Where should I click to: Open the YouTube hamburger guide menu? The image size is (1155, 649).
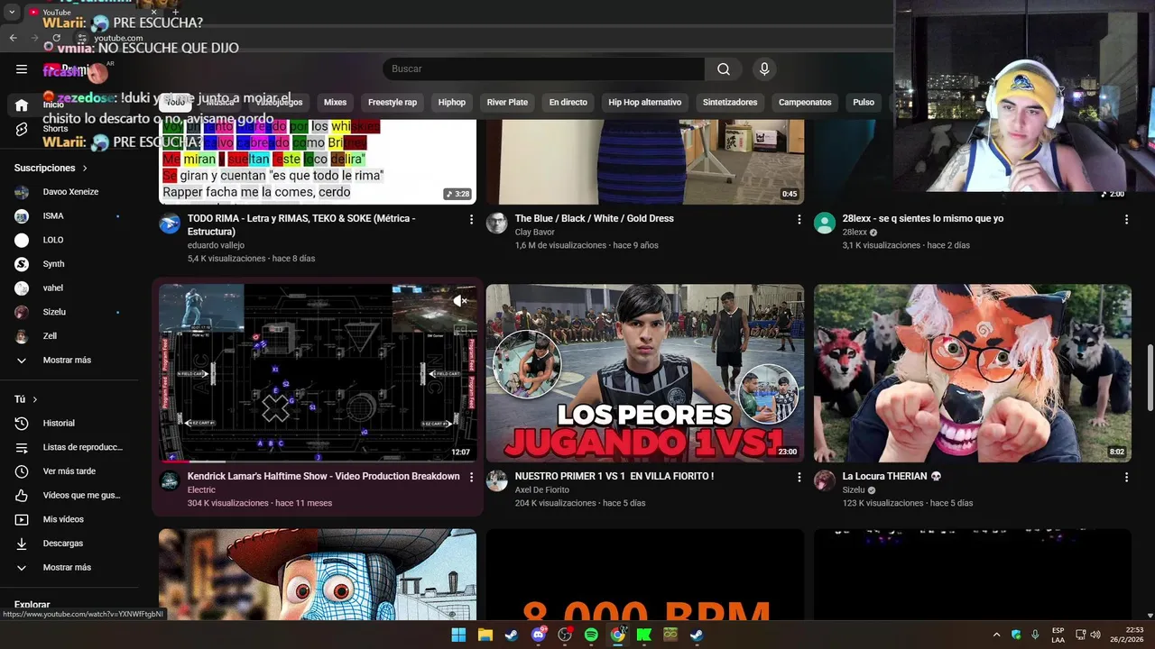pos(22,69)
